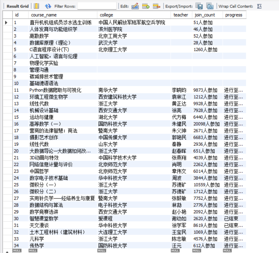Sort by the id column header

20,15
